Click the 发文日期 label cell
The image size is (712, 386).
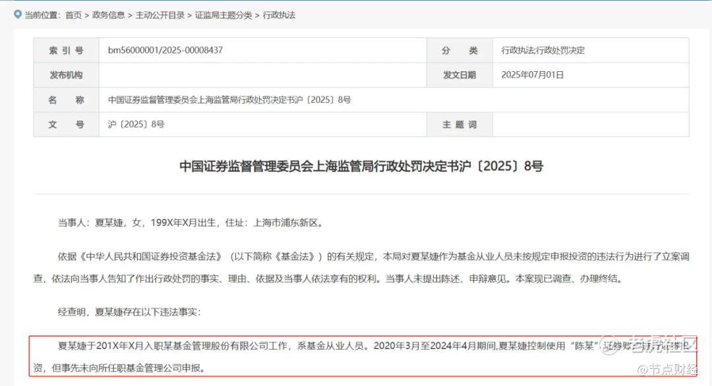tap(460, 75)
